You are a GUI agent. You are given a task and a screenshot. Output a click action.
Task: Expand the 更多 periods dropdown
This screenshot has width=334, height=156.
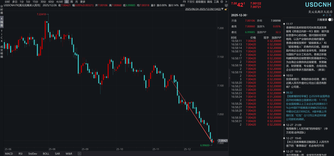pos(83,2)
